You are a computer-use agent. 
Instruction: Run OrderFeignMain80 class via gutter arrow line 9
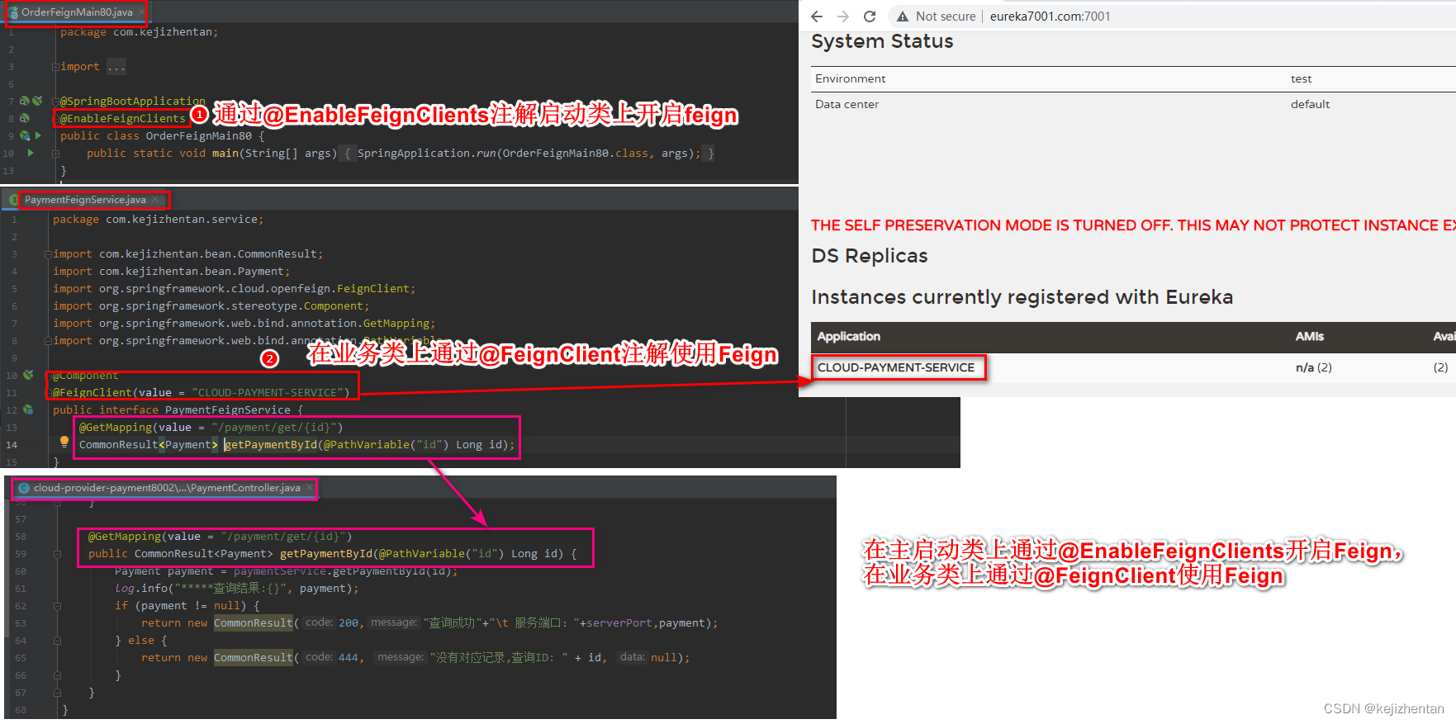coord(38,135)
